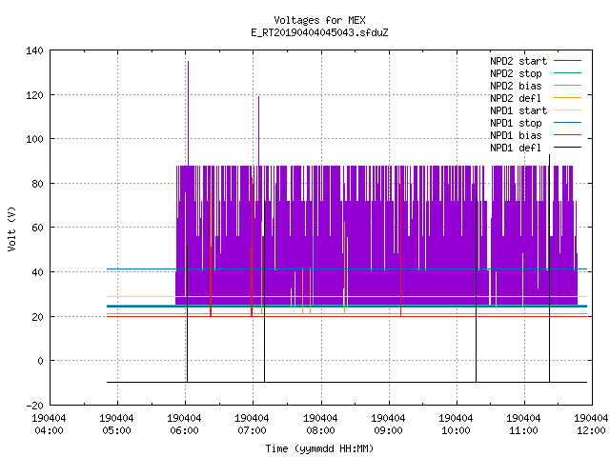Click the file name E_RT20190404045043.sfduZ

pyautogui.click(x=319, y=32)
